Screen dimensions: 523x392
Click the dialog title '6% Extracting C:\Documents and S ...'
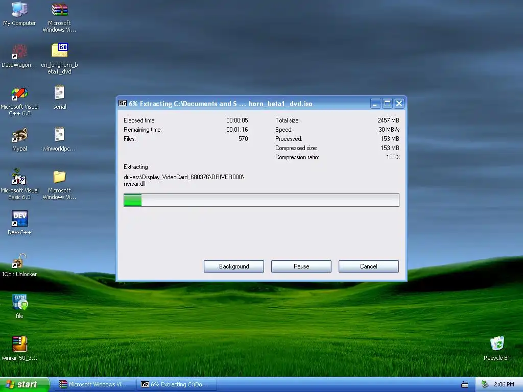coord(221,104)
